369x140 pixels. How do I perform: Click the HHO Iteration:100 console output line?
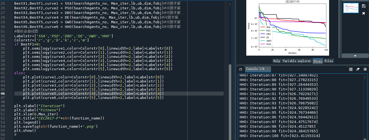point(280,136)
